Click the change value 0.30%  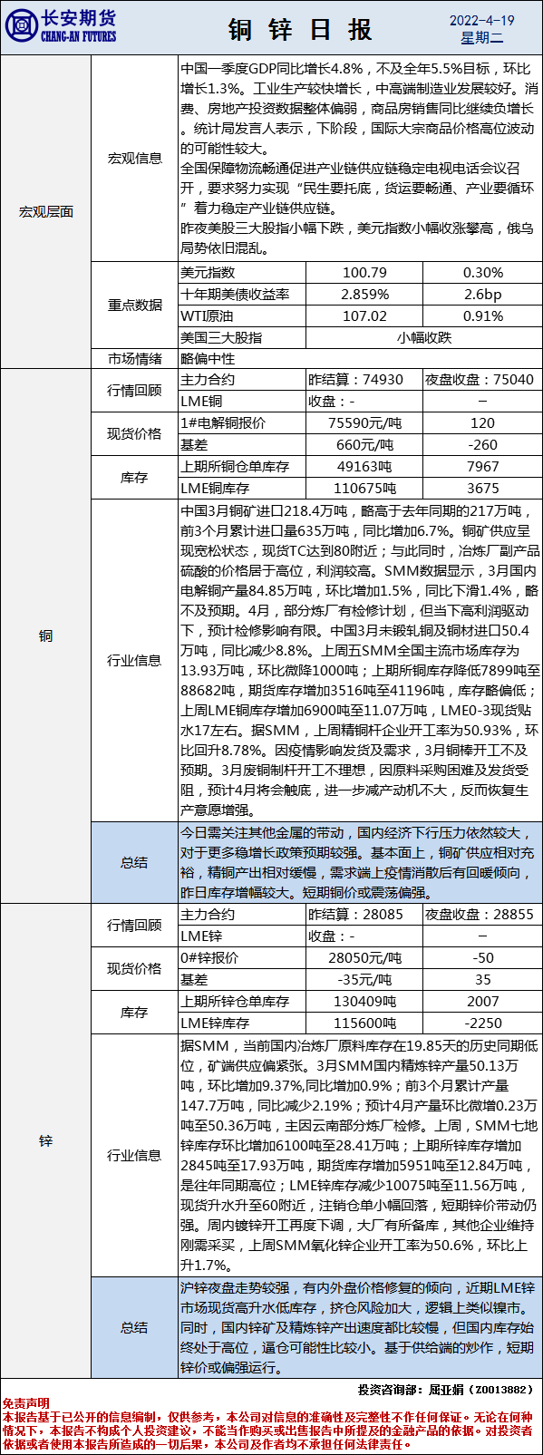coord(482,272)
